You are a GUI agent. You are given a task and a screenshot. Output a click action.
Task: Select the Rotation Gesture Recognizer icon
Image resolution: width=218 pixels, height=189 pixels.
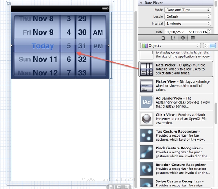tap(146, 169)
